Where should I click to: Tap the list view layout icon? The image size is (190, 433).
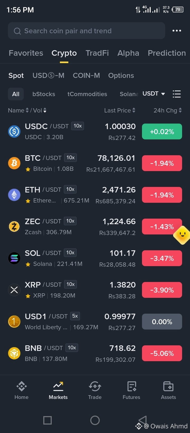tap(177, 94)
